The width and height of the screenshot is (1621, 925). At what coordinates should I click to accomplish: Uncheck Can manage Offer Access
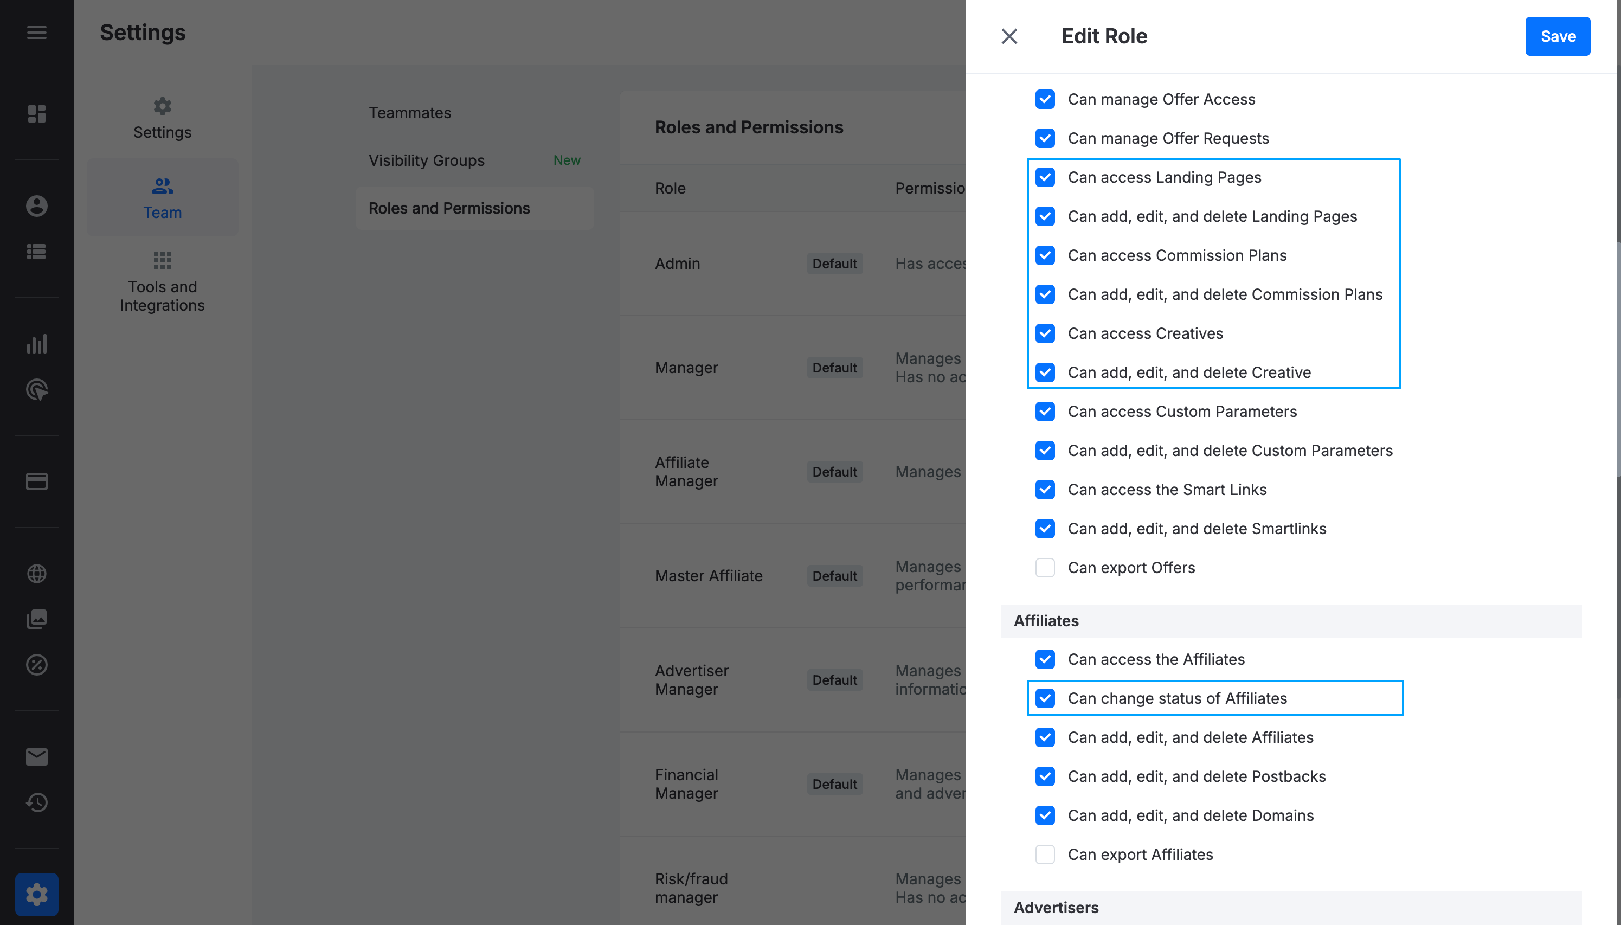[1045, 99]
